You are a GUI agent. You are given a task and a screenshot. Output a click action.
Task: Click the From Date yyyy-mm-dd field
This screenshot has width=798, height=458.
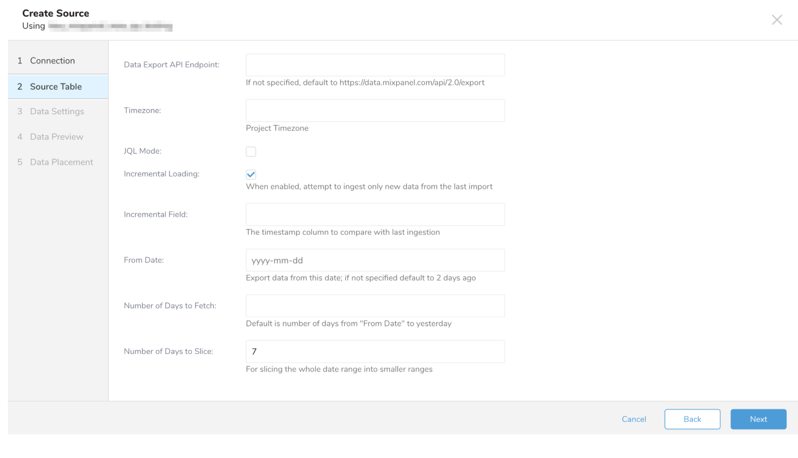coord(375,261)
